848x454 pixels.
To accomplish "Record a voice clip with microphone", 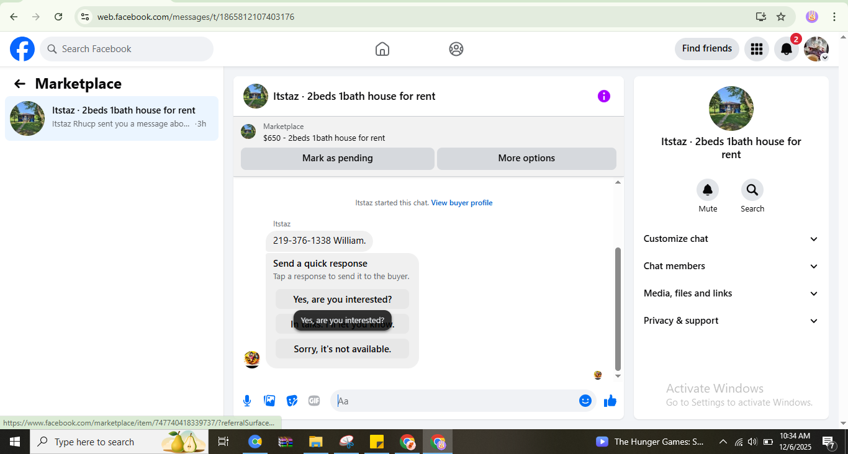I will tap(247, 401).
